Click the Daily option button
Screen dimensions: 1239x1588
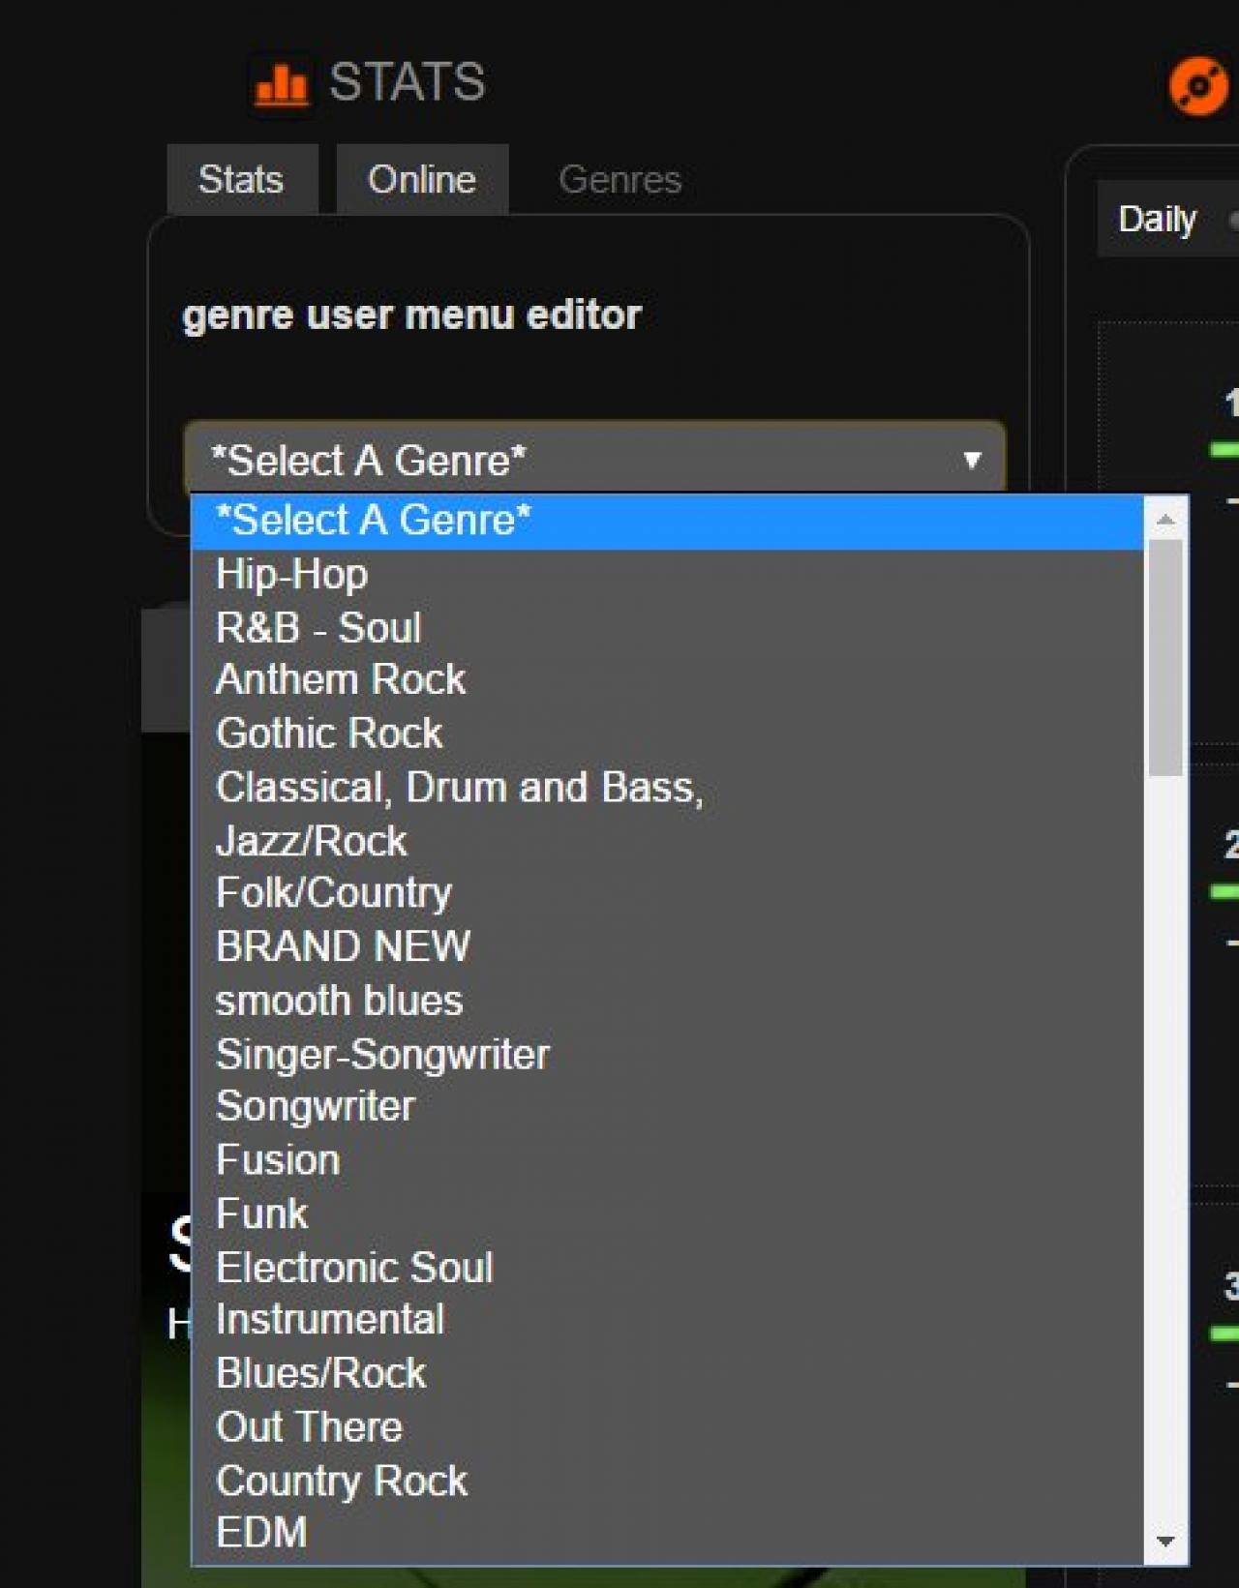pos(1158,220)
